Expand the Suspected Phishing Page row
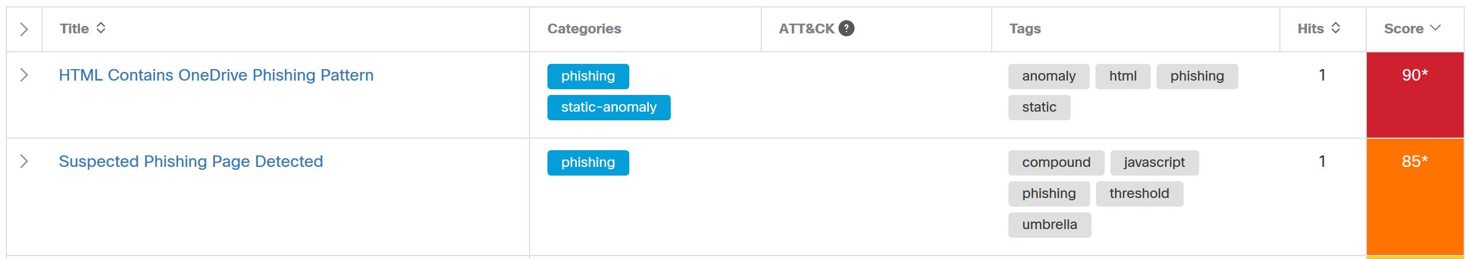 click(24, 161)
